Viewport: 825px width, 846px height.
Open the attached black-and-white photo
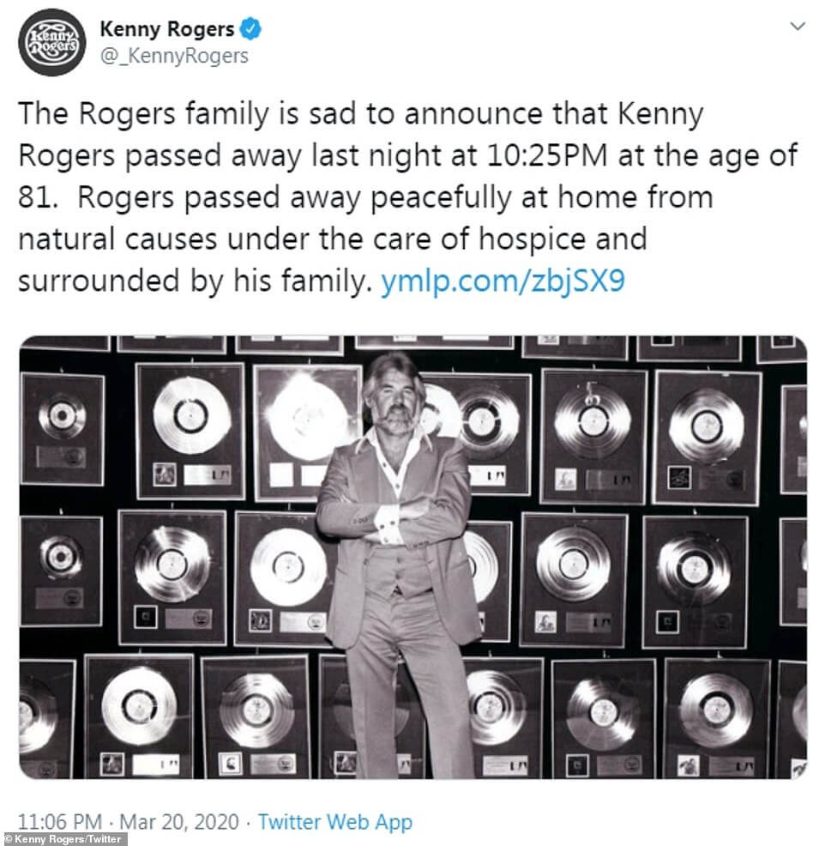[x=413, y=558]
